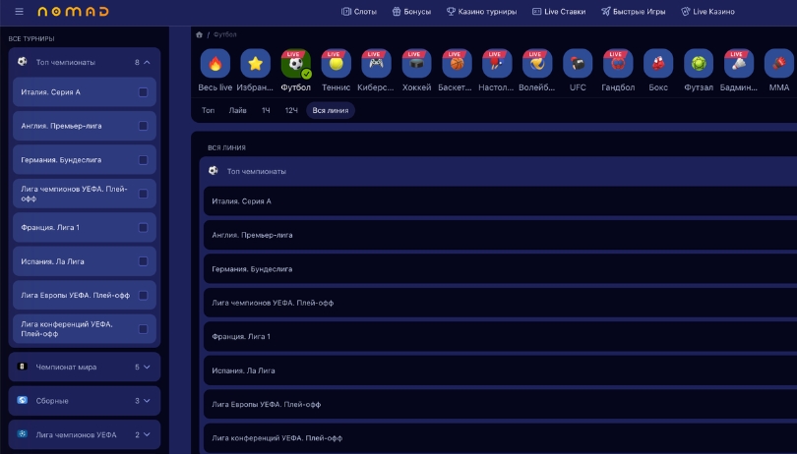This screenshot has width=797, height=454.
Task: Switch to the 12Ч filter tab
Action: pos(291,110)
